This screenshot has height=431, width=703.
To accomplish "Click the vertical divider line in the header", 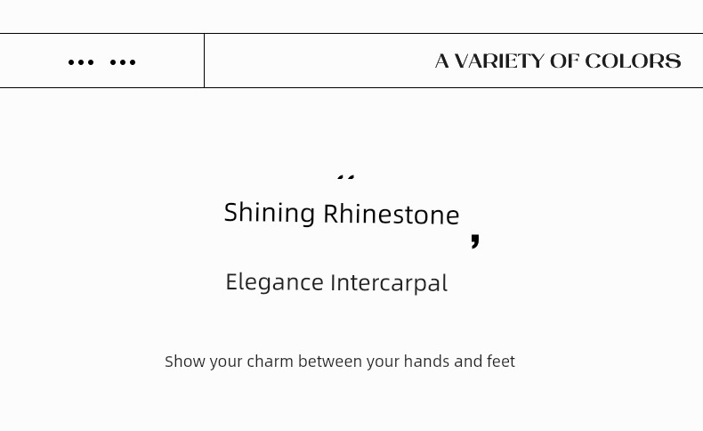I will (x=204, y=61).
